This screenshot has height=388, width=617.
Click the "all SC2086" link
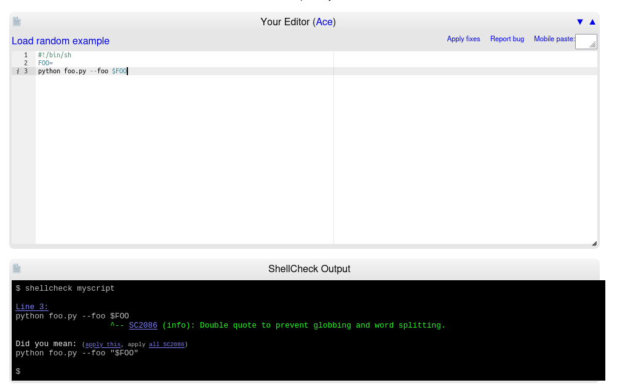pyautogui.click(x=166, y=344)
